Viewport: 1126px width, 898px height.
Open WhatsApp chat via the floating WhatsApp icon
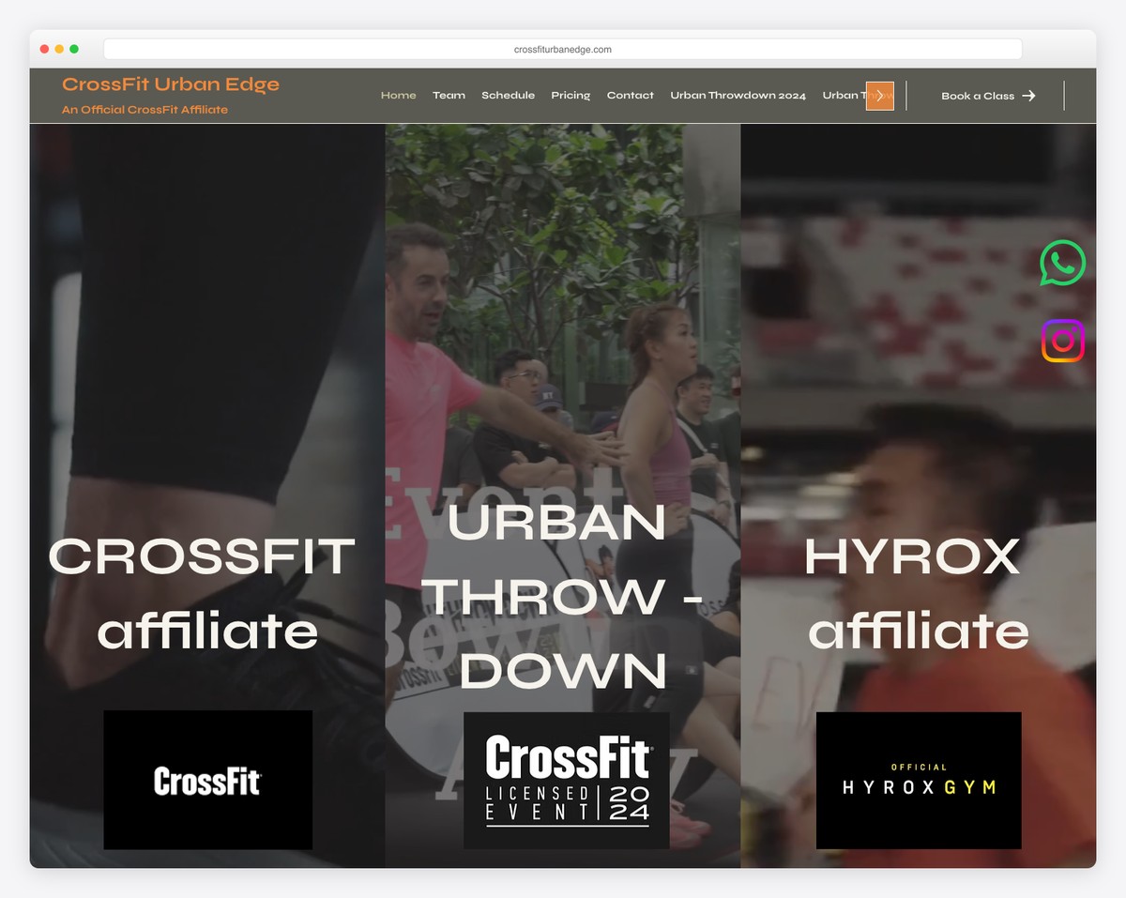[1062, 264]
